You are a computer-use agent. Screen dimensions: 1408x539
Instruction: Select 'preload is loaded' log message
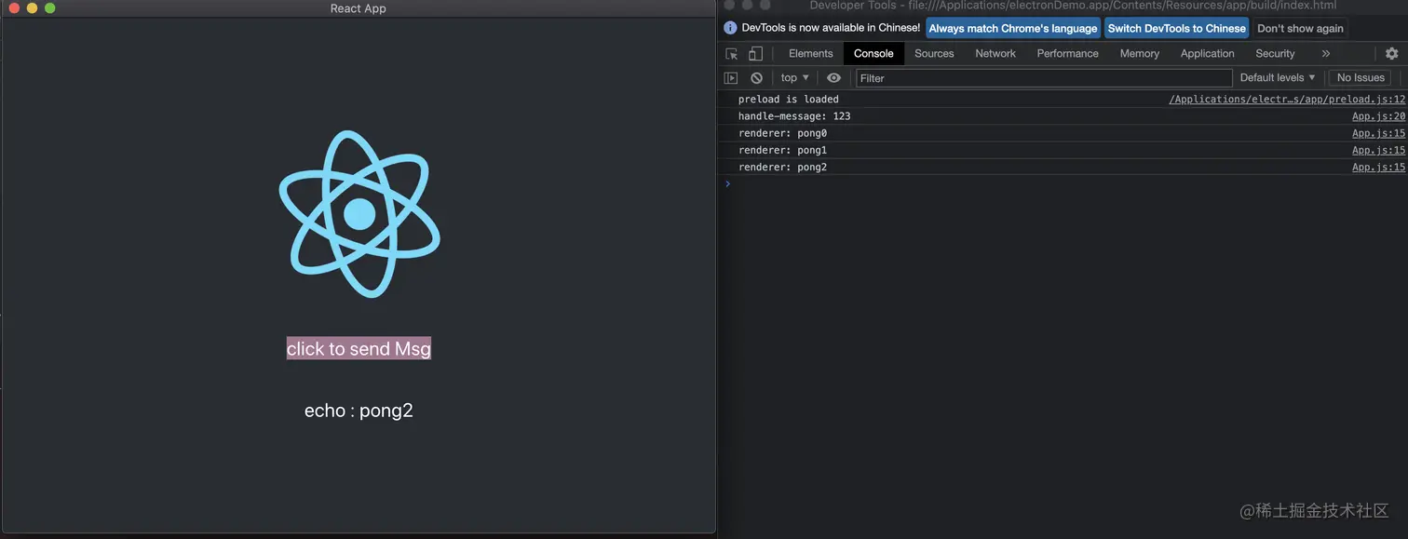[788, 100]
